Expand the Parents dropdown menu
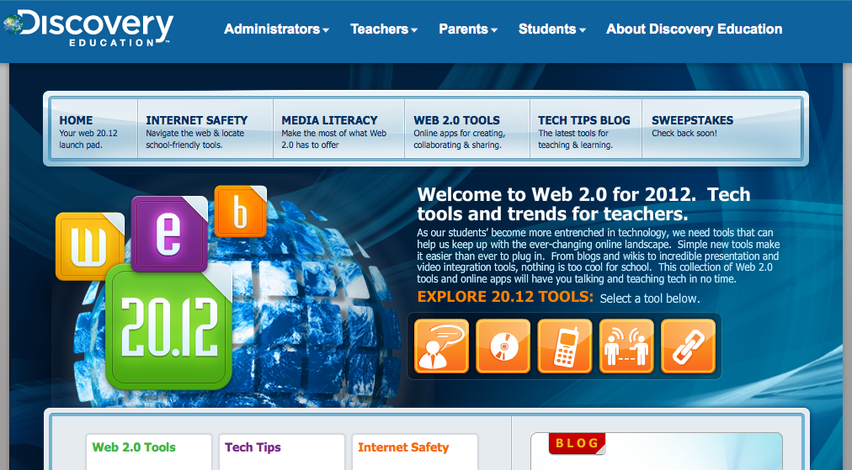 (x=468, y=29)
